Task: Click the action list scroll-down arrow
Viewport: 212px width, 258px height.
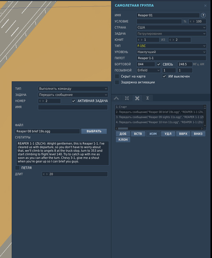Action: (205, 125)
